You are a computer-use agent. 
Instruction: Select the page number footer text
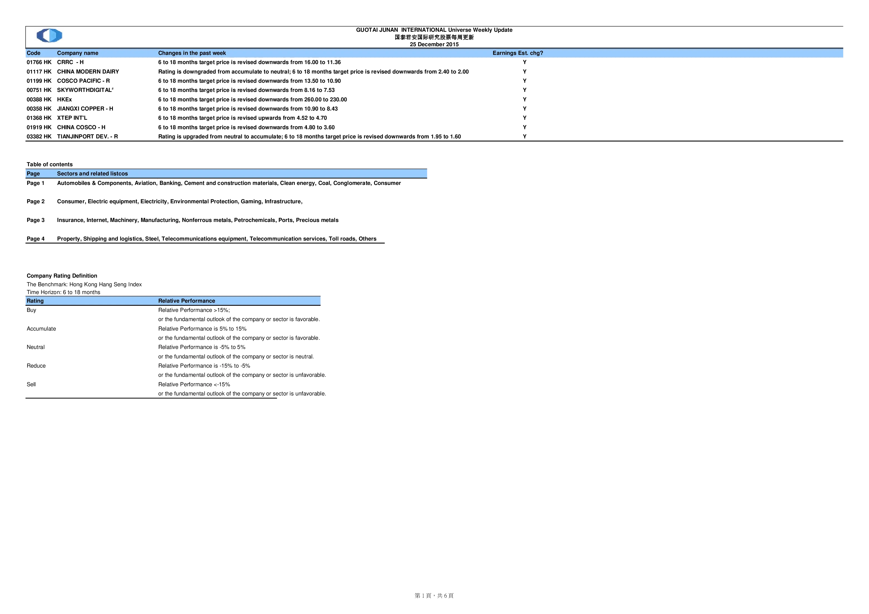(x=434, y=596)
